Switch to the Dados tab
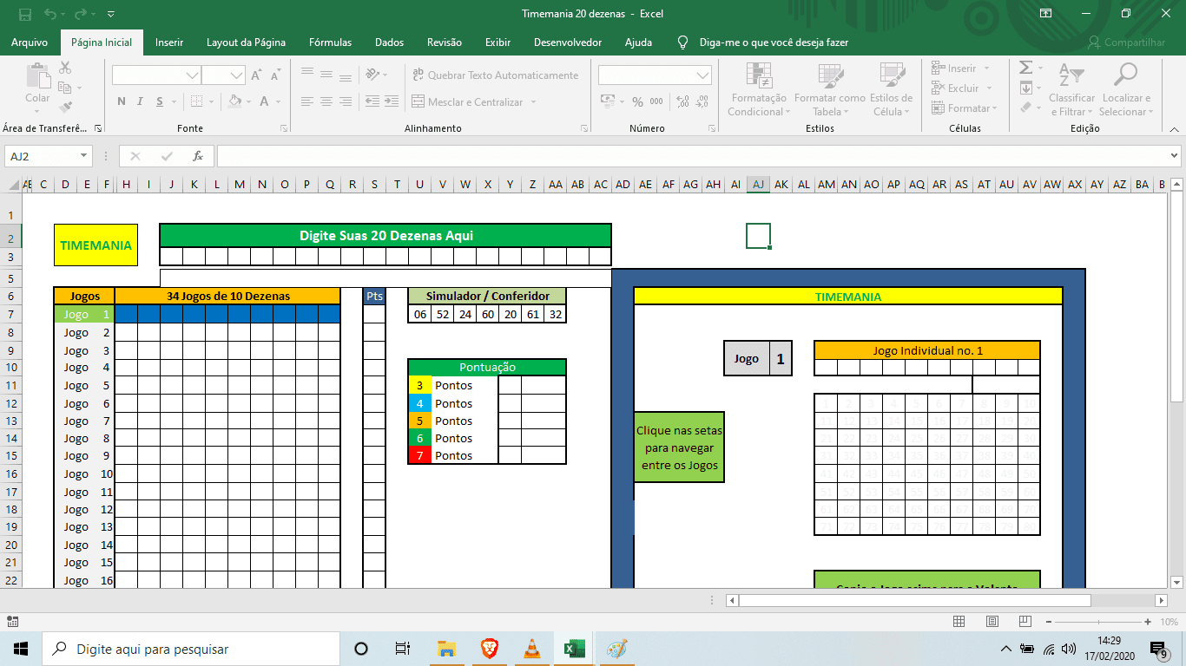 [390, 42]
